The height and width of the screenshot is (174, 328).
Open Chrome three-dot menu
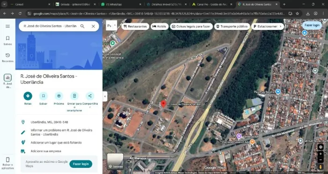point(323,14)
